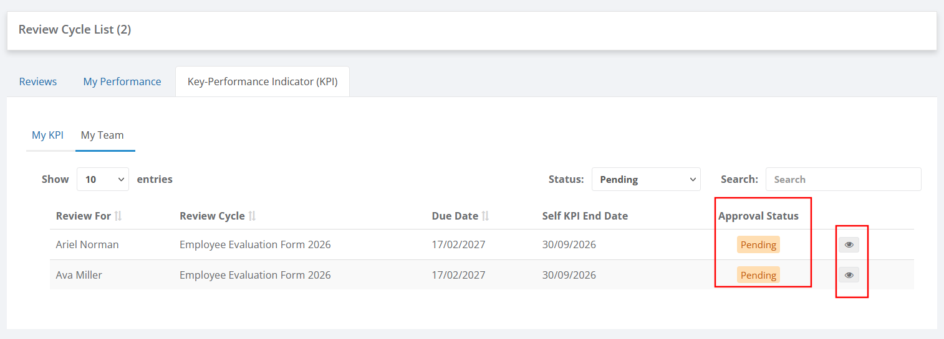Click Pending badge for Ariel Norman
944x339 pixels.
(758, 244)
